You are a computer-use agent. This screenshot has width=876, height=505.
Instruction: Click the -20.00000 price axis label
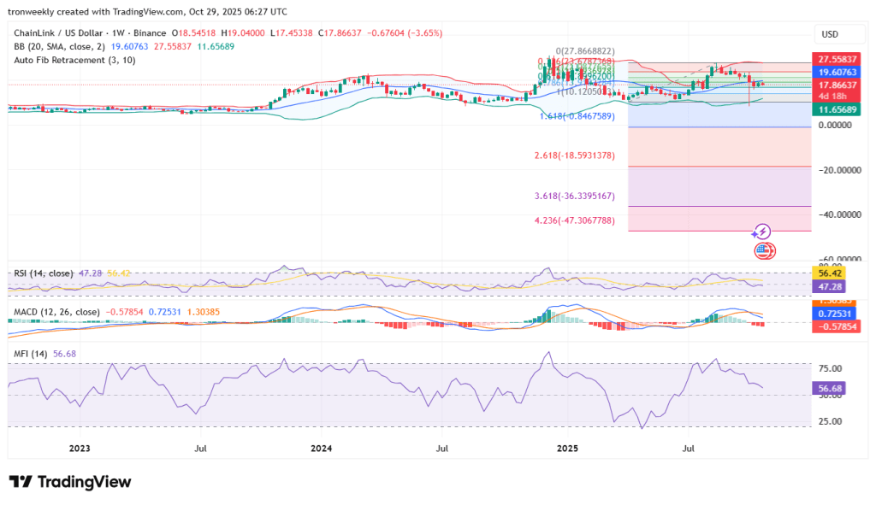point(840,170)
